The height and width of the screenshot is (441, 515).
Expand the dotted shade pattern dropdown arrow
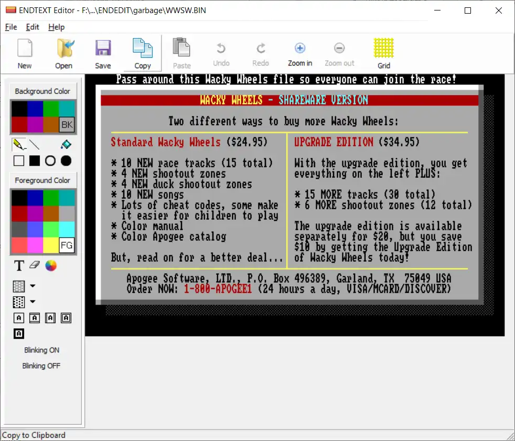(x=33, y=302)
